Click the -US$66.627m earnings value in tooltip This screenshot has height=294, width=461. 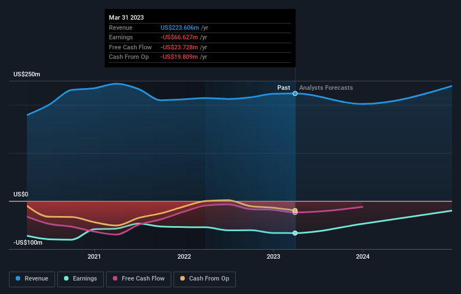coord(179,37)
